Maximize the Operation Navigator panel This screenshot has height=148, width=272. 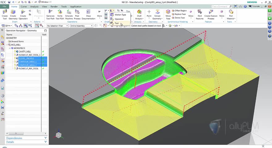(45, 31)
